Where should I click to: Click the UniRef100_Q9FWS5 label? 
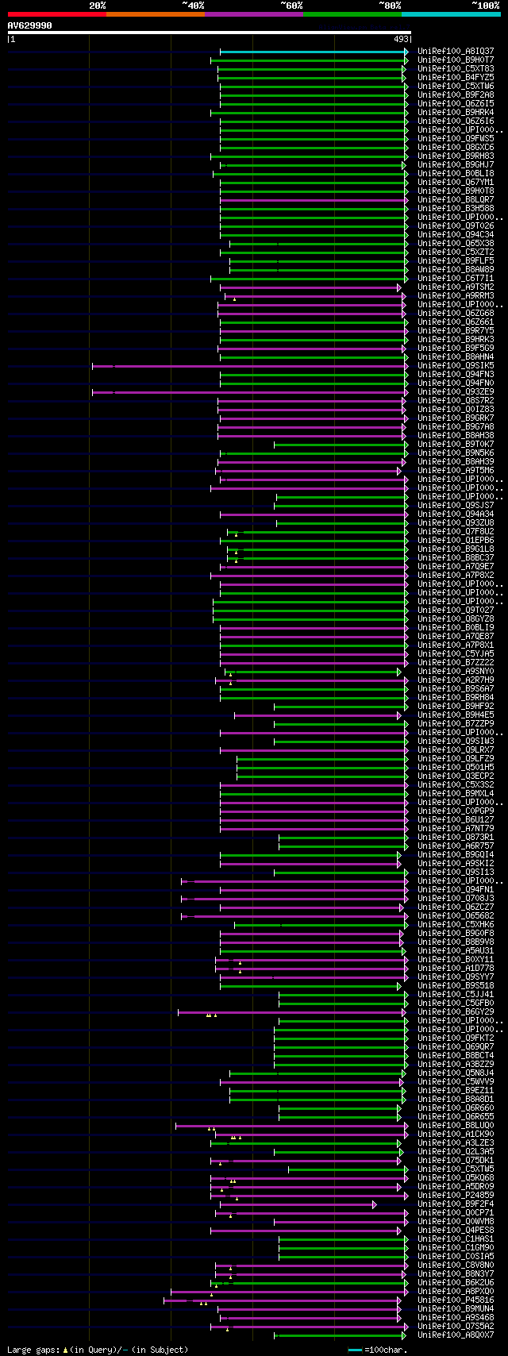[x=456, y=139]
